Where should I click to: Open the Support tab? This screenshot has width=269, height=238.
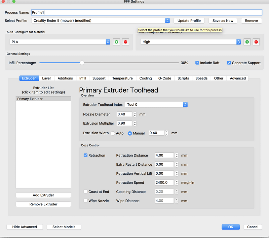coord(99,78)
